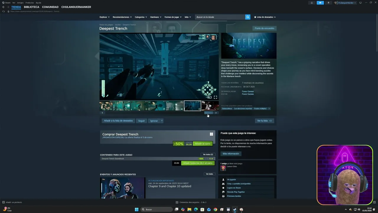Toggle fullscreen on the trailer player
Image resolution: width=378 pixels, height=213 pixels.
pos(215,97)
